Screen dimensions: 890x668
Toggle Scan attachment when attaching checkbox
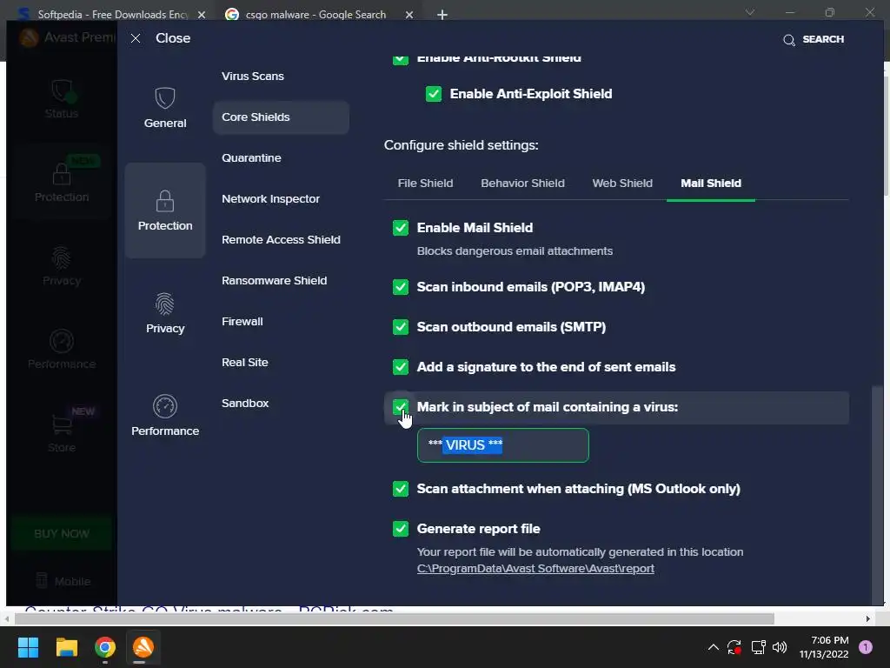(x=401, y=489)
